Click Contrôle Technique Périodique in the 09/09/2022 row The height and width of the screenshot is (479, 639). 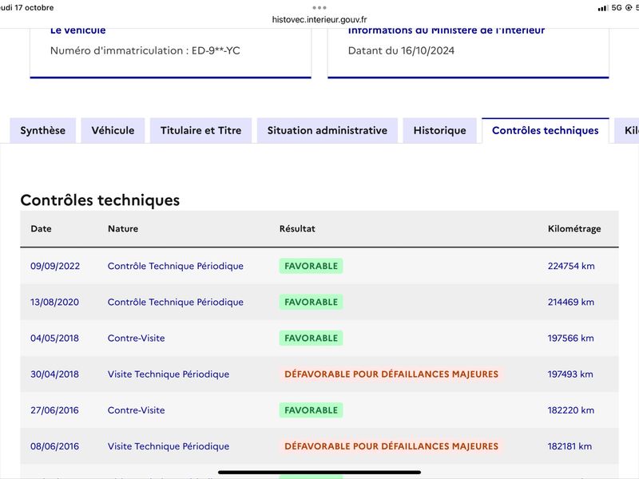[176, 266]
